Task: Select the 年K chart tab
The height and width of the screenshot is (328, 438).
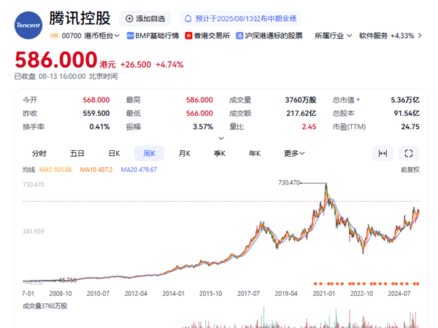Action: (255, 153)
